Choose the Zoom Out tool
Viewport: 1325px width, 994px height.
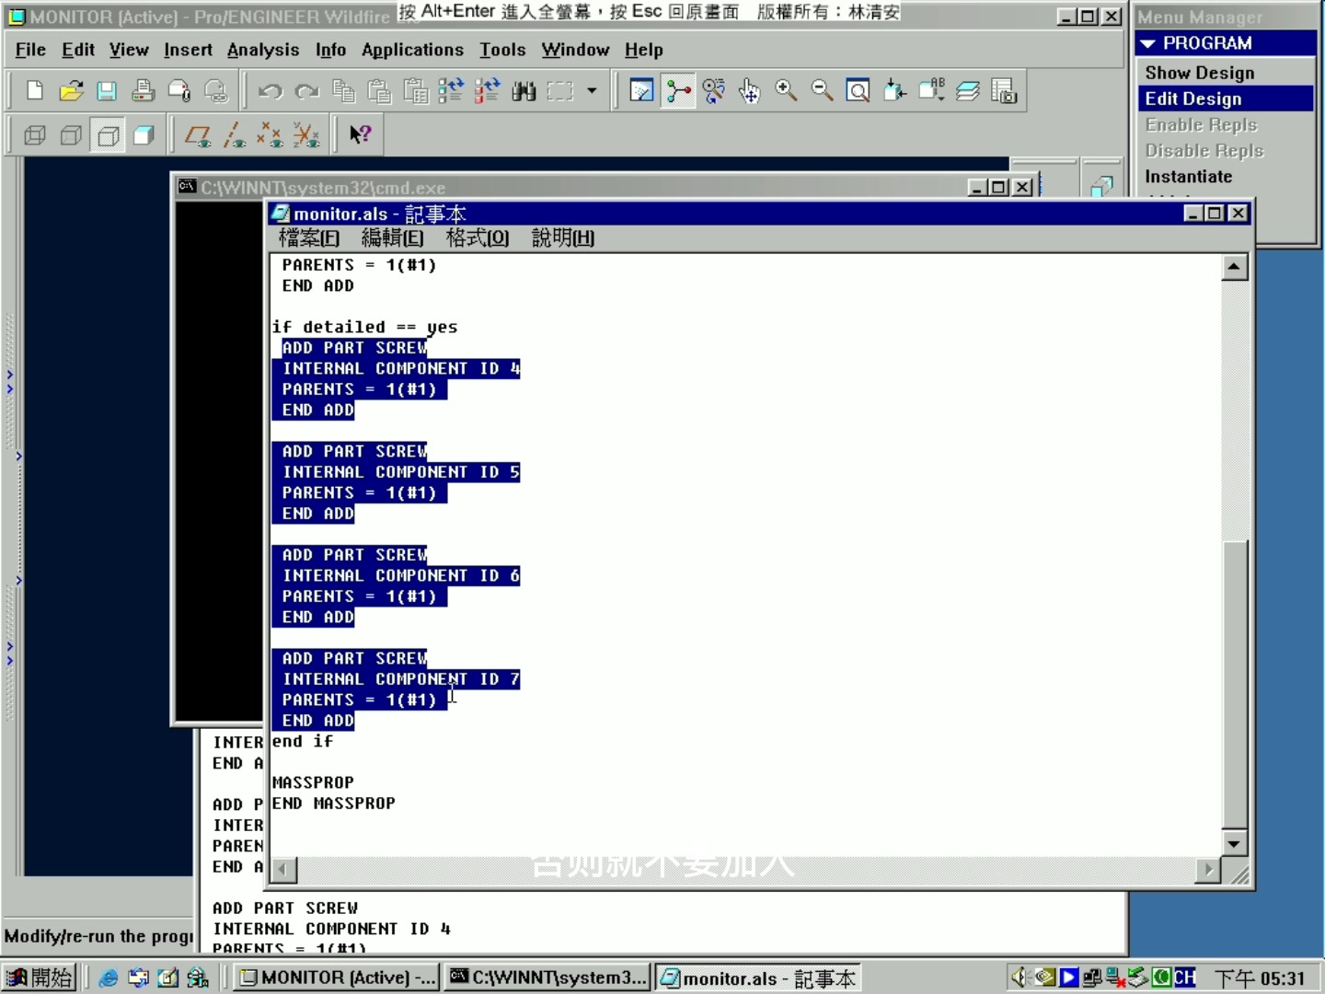coord(822,90)
